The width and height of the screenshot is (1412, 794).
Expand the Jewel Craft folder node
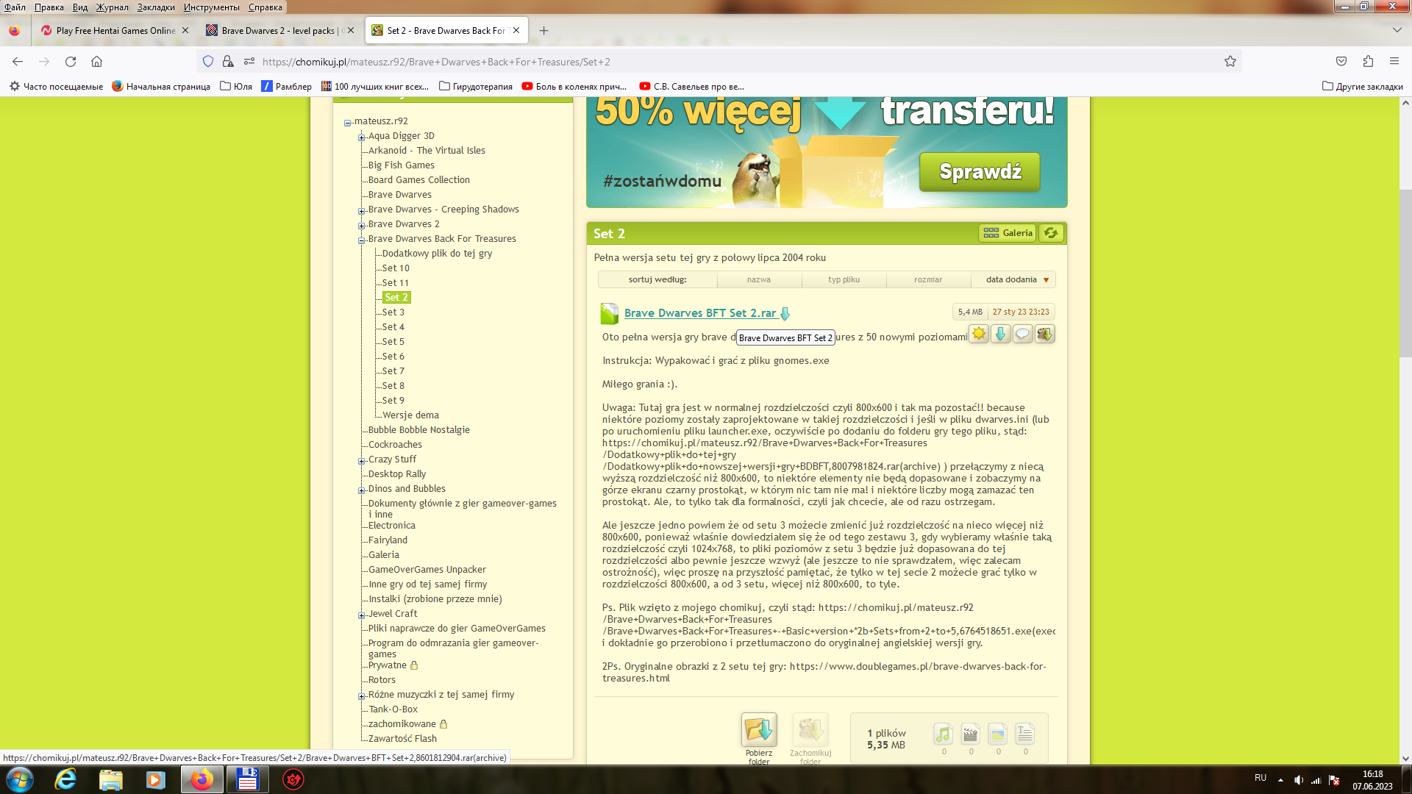click(361, 615)
